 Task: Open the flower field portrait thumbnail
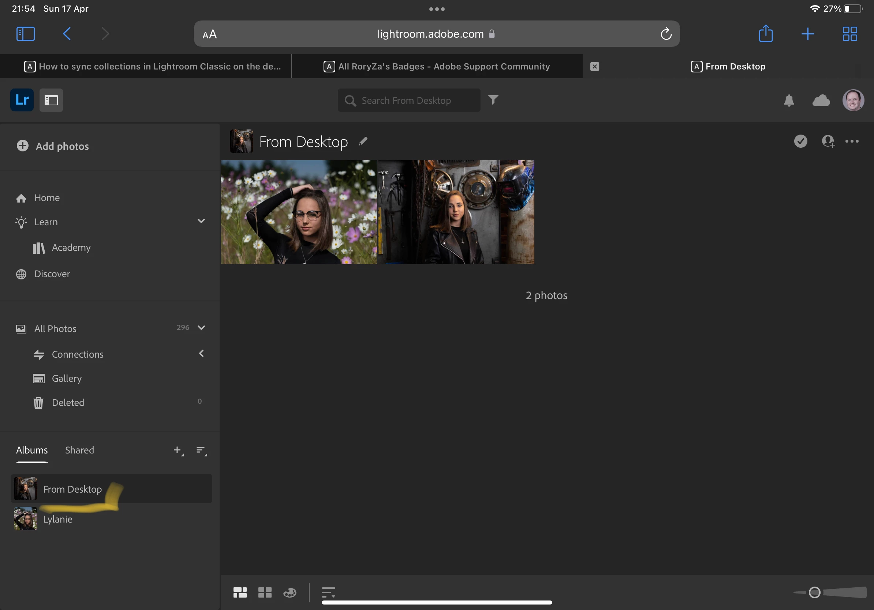point(299,212)
